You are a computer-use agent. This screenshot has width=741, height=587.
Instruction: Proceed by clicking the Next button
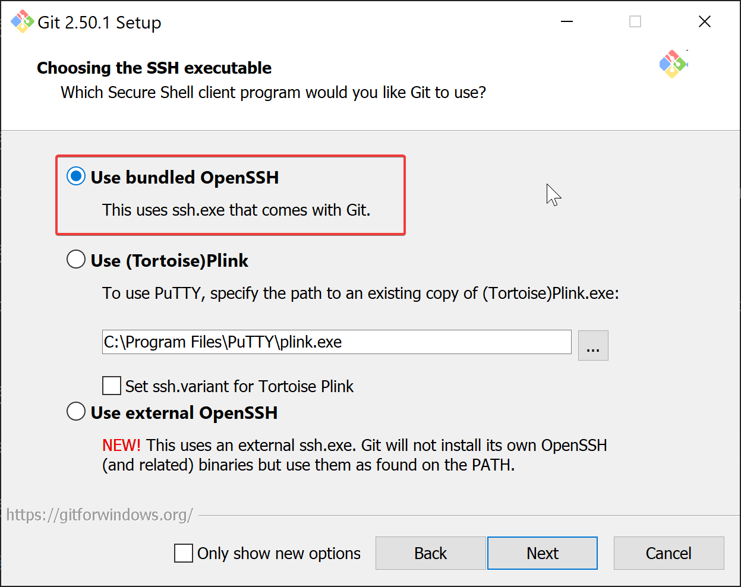[x=542, y=553]
